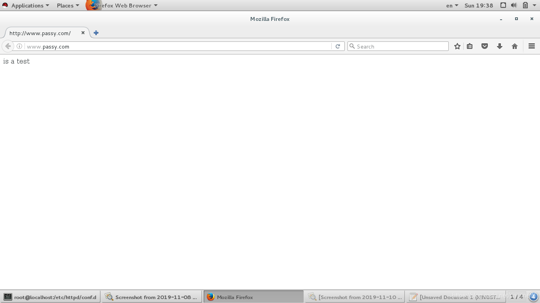Show site information icon
This screenshot has width=540, height=303.
19,46
